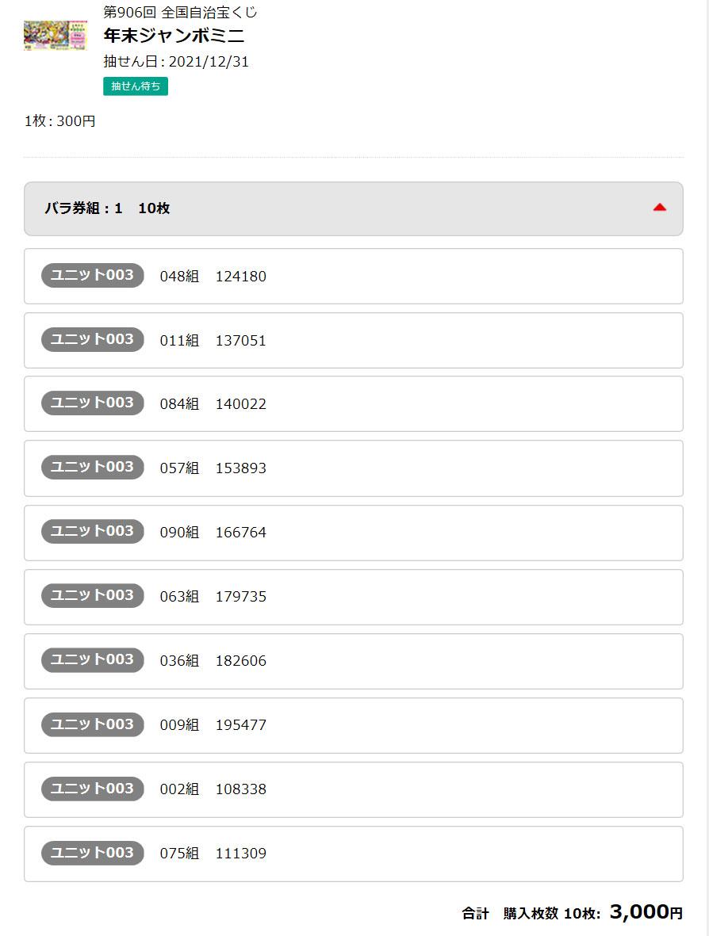Click ユニット003 badge beside 048組
Viewport: 709px width, 936px height.
click(93, 275)
